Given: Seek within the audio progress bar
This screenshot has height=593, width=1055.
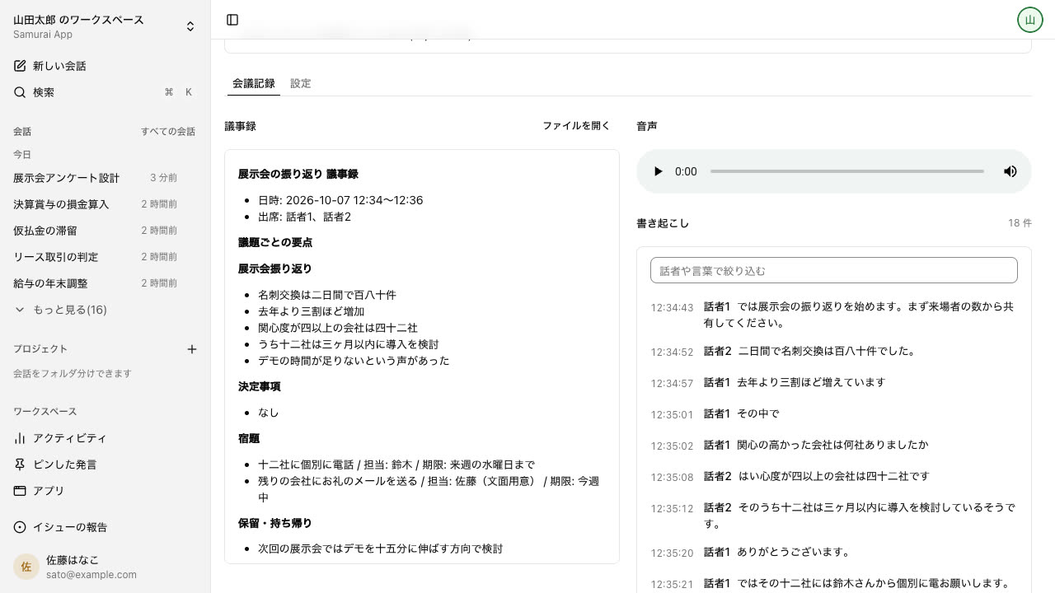Looking at the screenshot, I should click(x=847, y=171).
